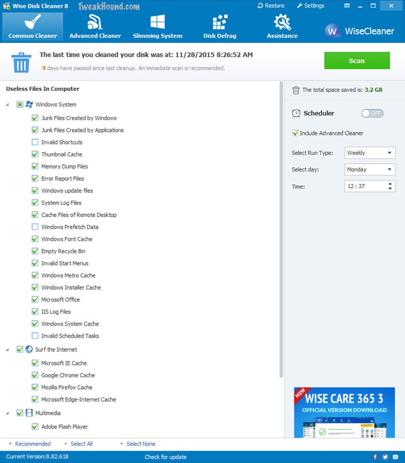The height and width of the screenshot is (463, 405).
Task: Uncheck Mozilla Firefox Cache checkbox
Action: pos(35,388)
